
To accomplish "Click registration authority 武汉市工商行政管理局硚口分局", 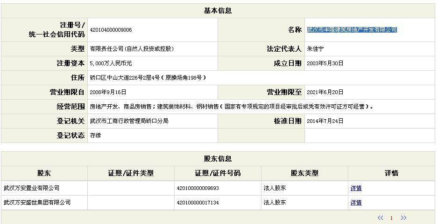I will [x=129, y=121].
